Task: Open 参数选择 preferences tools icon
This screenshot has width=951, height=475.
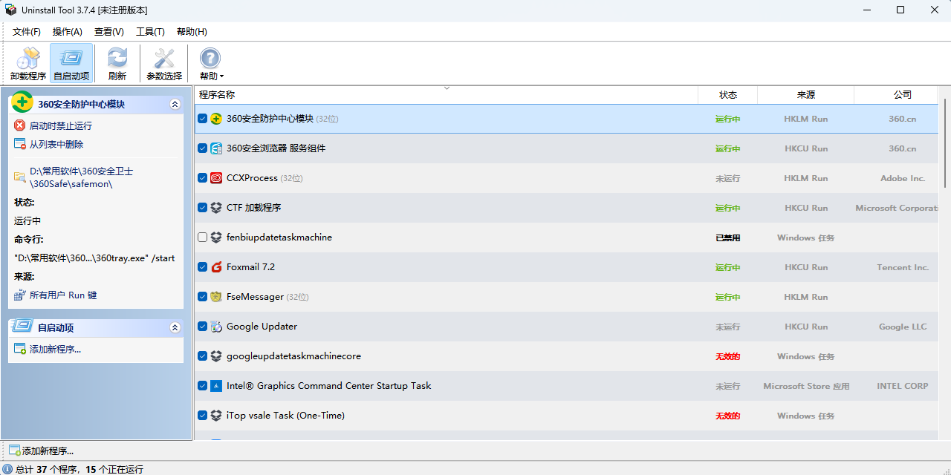Action: (163, 59)
